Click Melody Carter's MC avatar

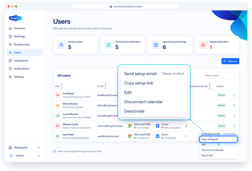[58, 126]
